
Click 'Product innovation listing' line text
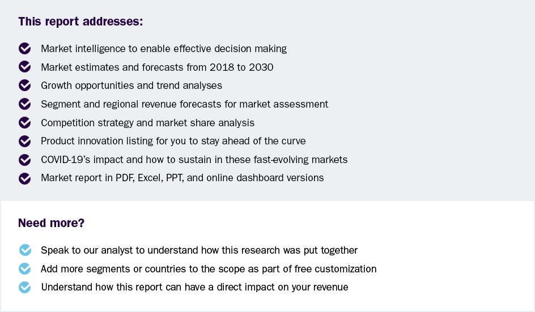[173, 141]
